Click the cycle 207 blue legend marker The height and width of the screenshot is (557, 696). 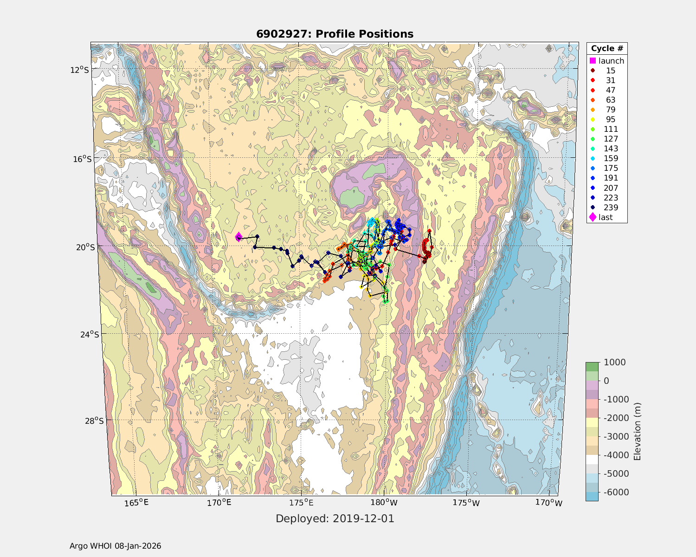point(593,188)
